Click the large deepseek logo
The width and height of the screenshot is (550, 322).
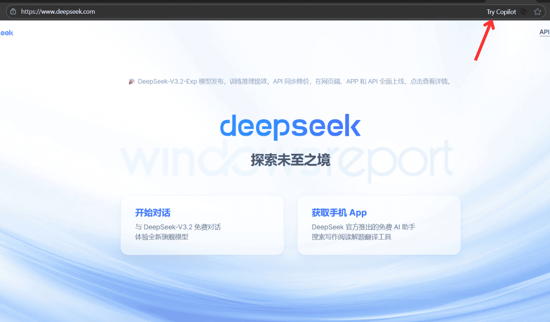(290, 127)
